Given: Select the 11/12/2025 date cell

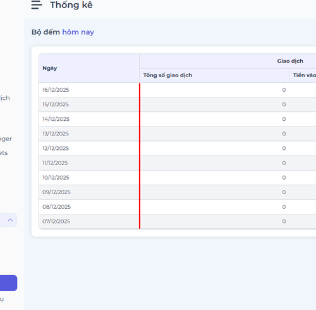Looking at the screenshot, I should (x=89, y=163).
